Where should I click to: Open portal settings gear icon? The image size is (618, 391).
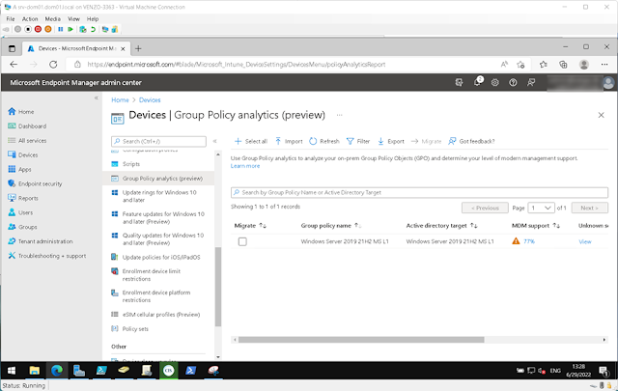[x=495, y=82]
